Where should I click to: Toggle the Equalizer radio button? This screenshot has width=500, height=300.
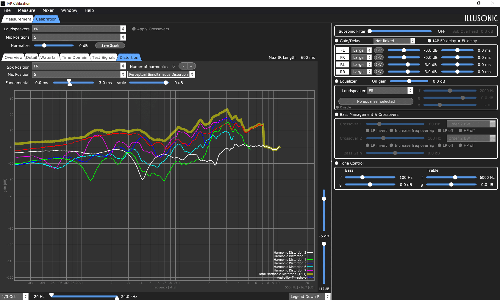point(337,81)
